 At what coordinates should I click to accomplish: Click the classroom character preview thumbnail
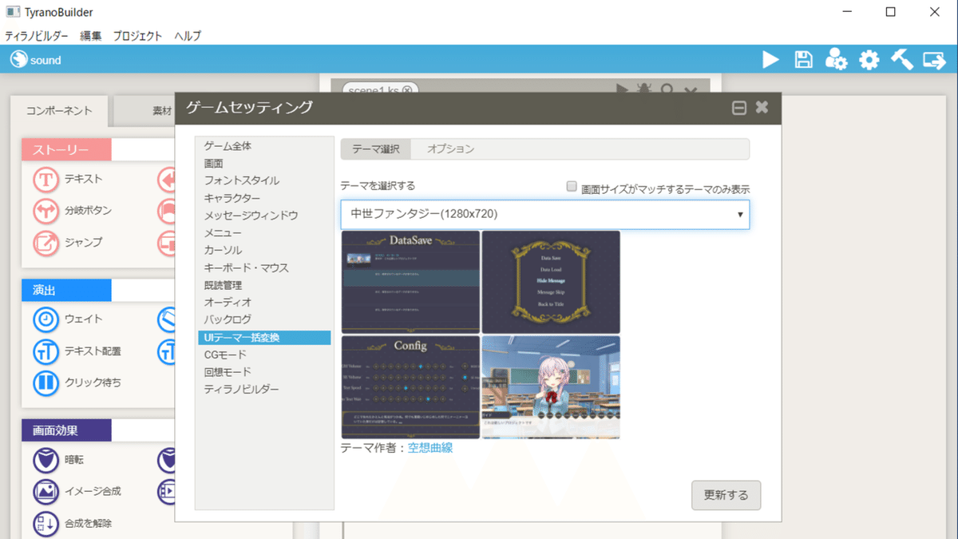pyautogui.click(x=551, y=387)
